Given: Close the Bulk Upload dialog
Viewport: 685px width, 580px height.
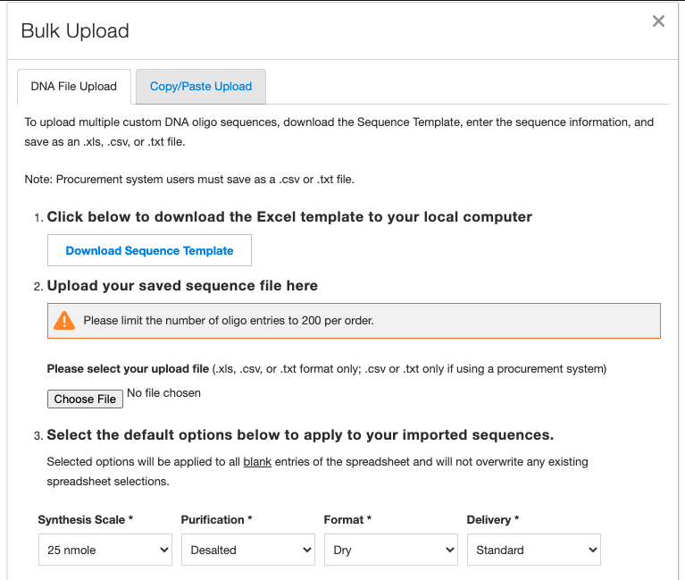Looking at the screenshot, I should tap(658, 21).
